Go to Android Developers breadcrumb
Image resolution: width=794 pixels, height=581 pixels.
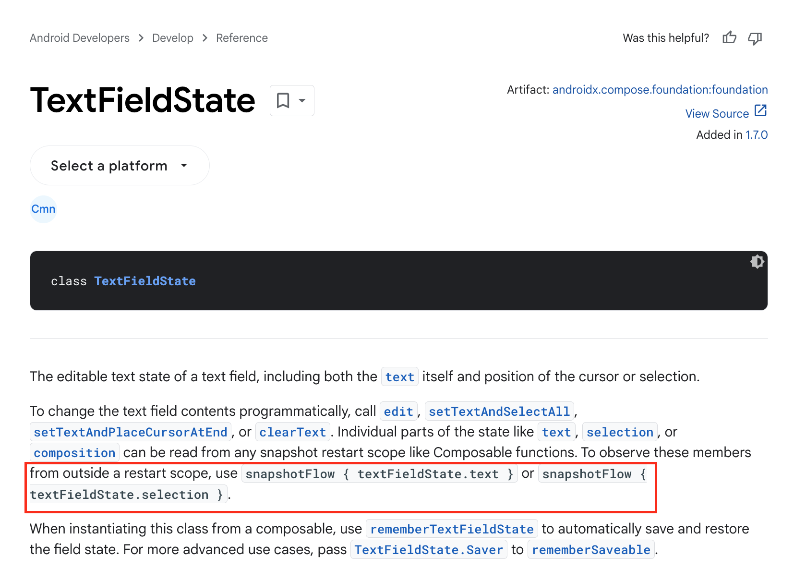80,38
